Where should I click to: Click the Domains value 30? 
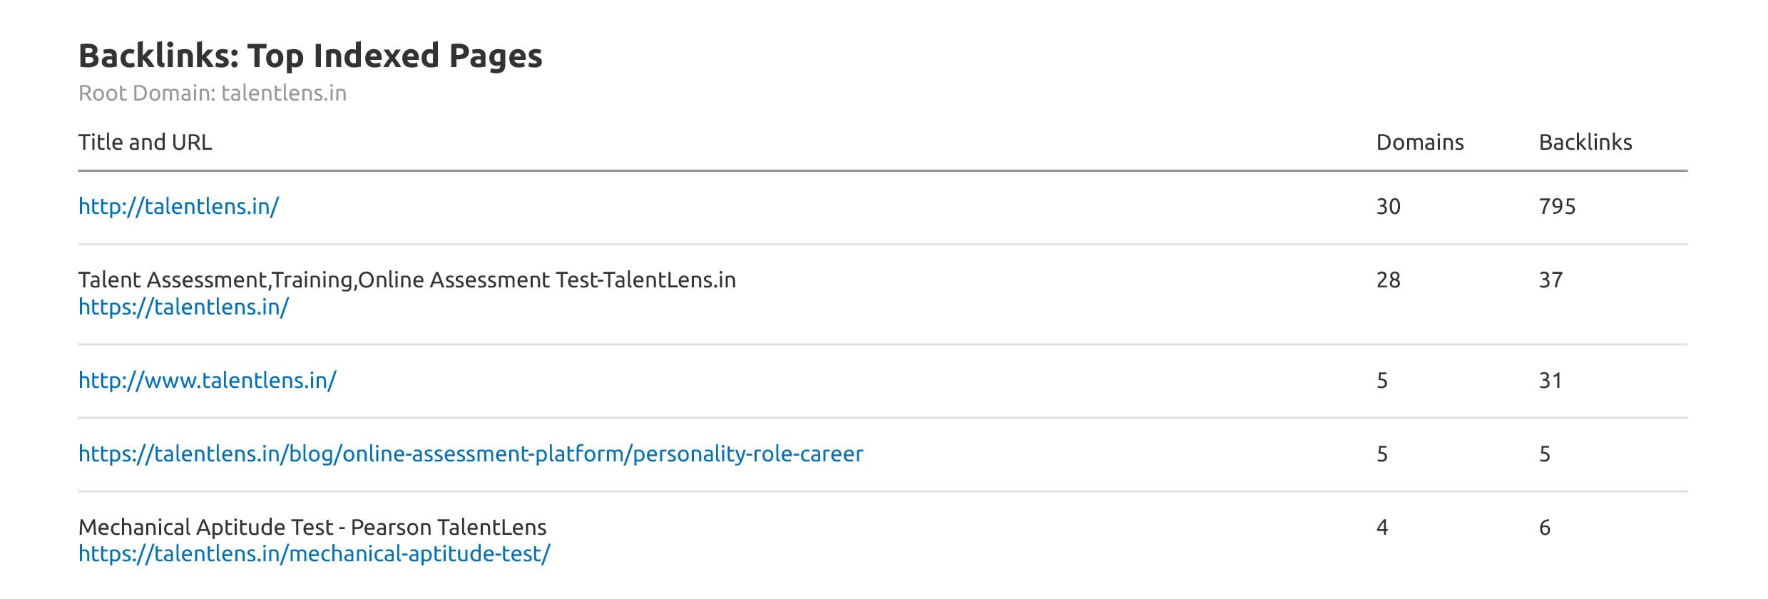[1388, 207]
